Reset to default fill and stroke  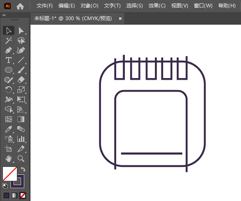[5, 186]
